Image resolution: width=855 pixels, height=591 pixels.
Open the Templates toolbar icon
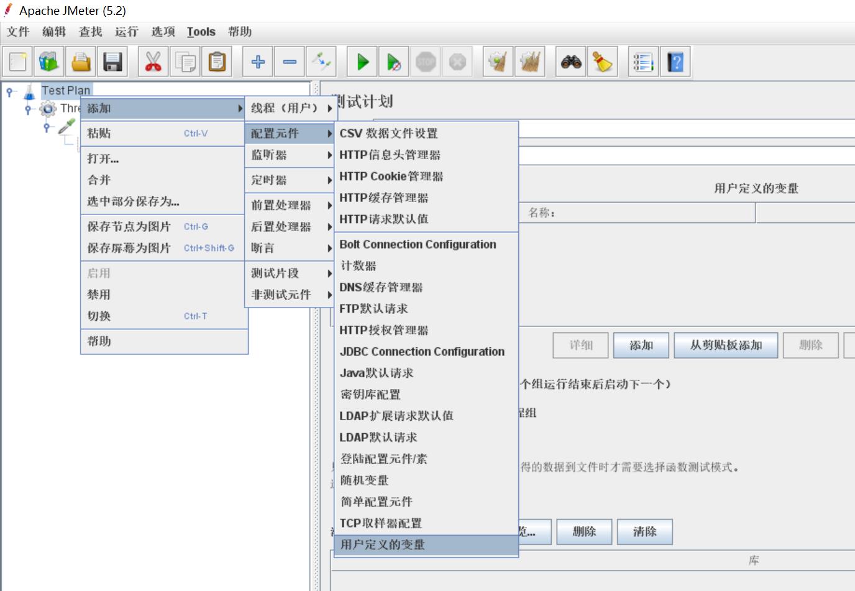coord(49,62)
